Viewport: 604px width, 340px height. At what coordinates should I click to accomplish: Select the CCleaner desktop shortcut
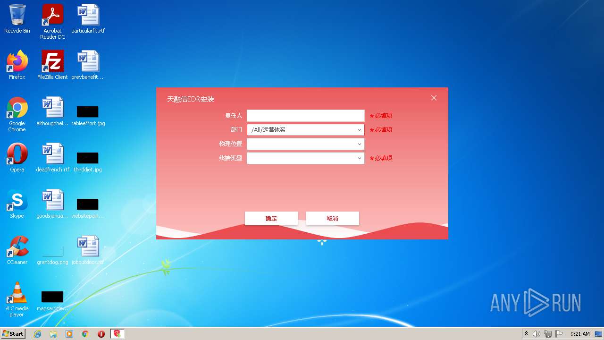pyautogui.click(x=17, y=250)
